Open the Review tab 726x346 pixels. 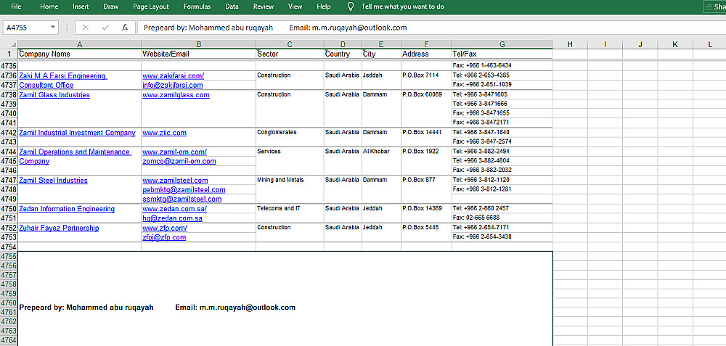coord(264,7)
